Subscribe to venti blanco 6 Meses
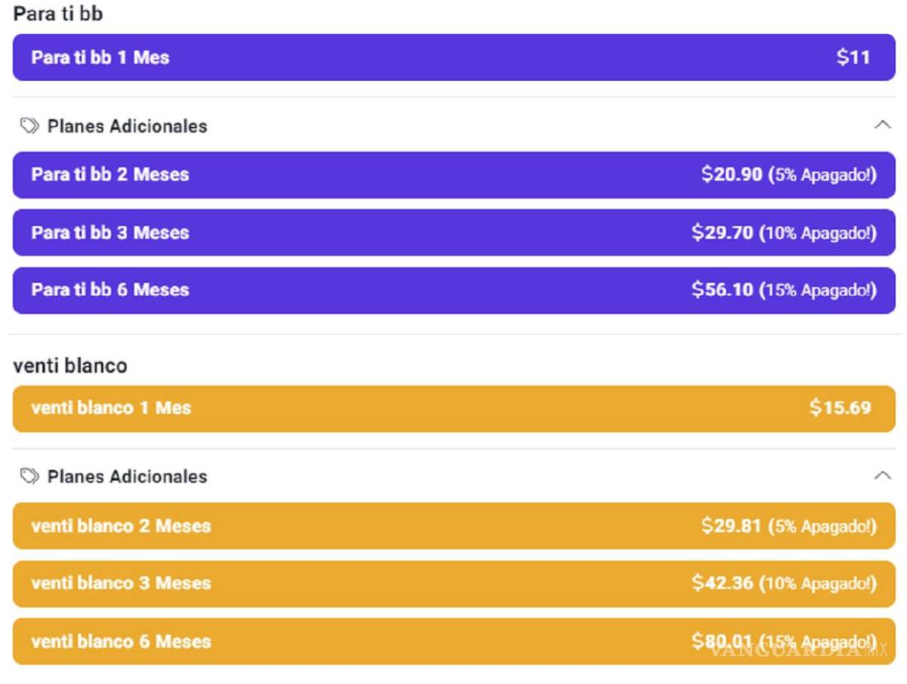 [453, 642]
